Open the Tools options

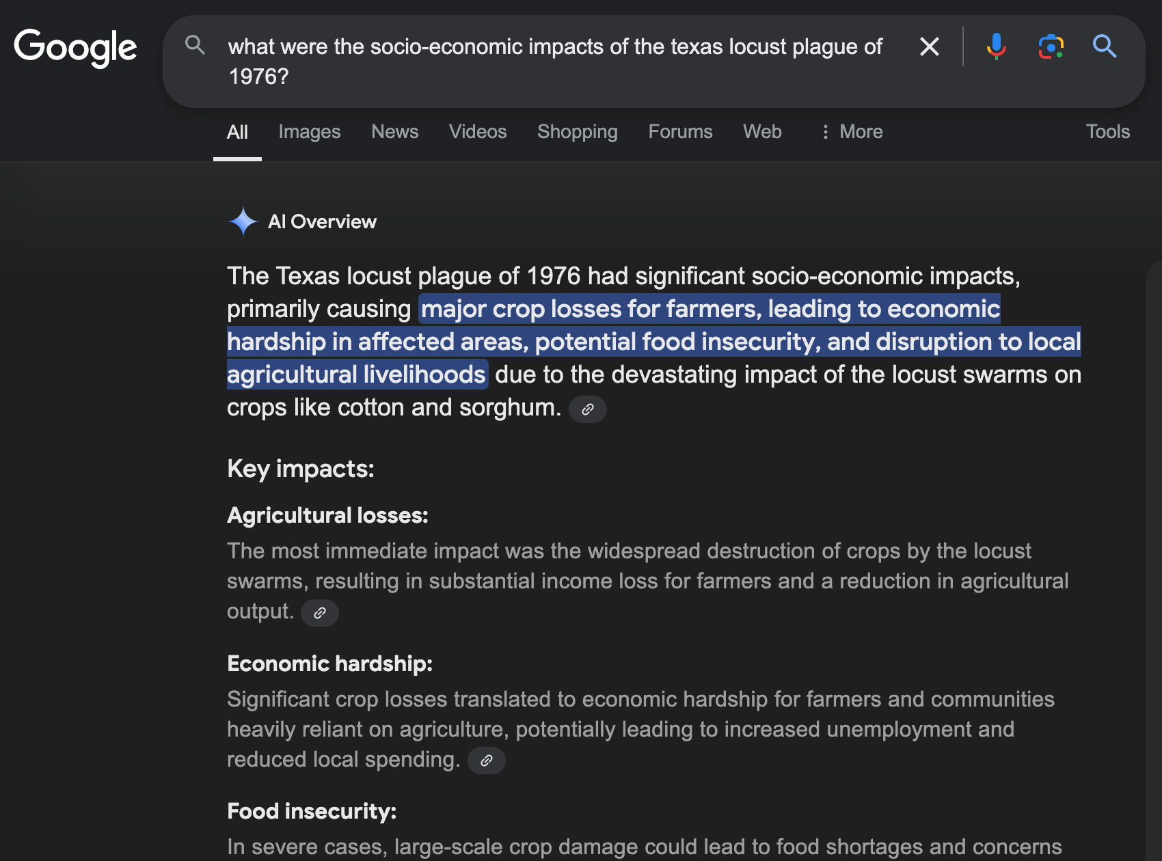click(1108, 132)
